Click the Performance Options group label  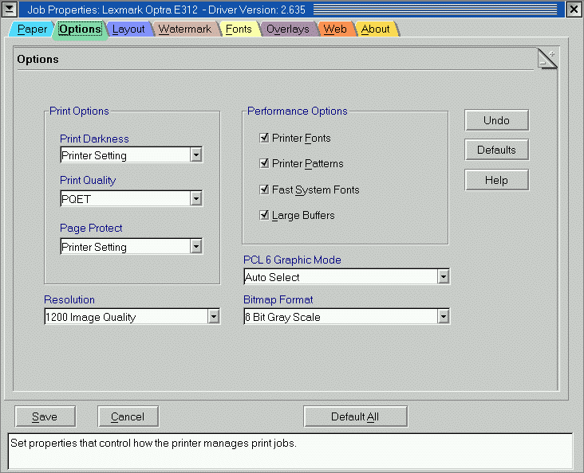pyautogui.click(x=298, y=111)
